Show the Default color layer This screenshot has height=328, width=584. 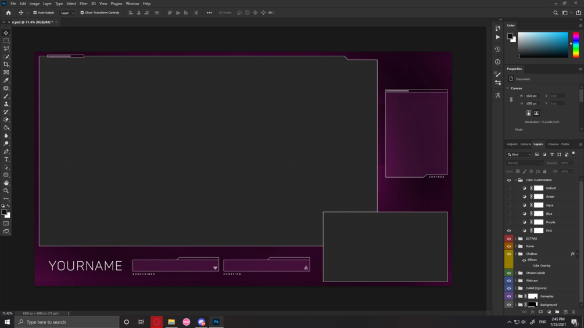coord(509,188)
